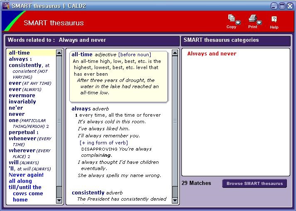Select 'ever (ALWAYS)' entry
The height and width of the screenshot is (211, 296).
click(x=25, y=89)
